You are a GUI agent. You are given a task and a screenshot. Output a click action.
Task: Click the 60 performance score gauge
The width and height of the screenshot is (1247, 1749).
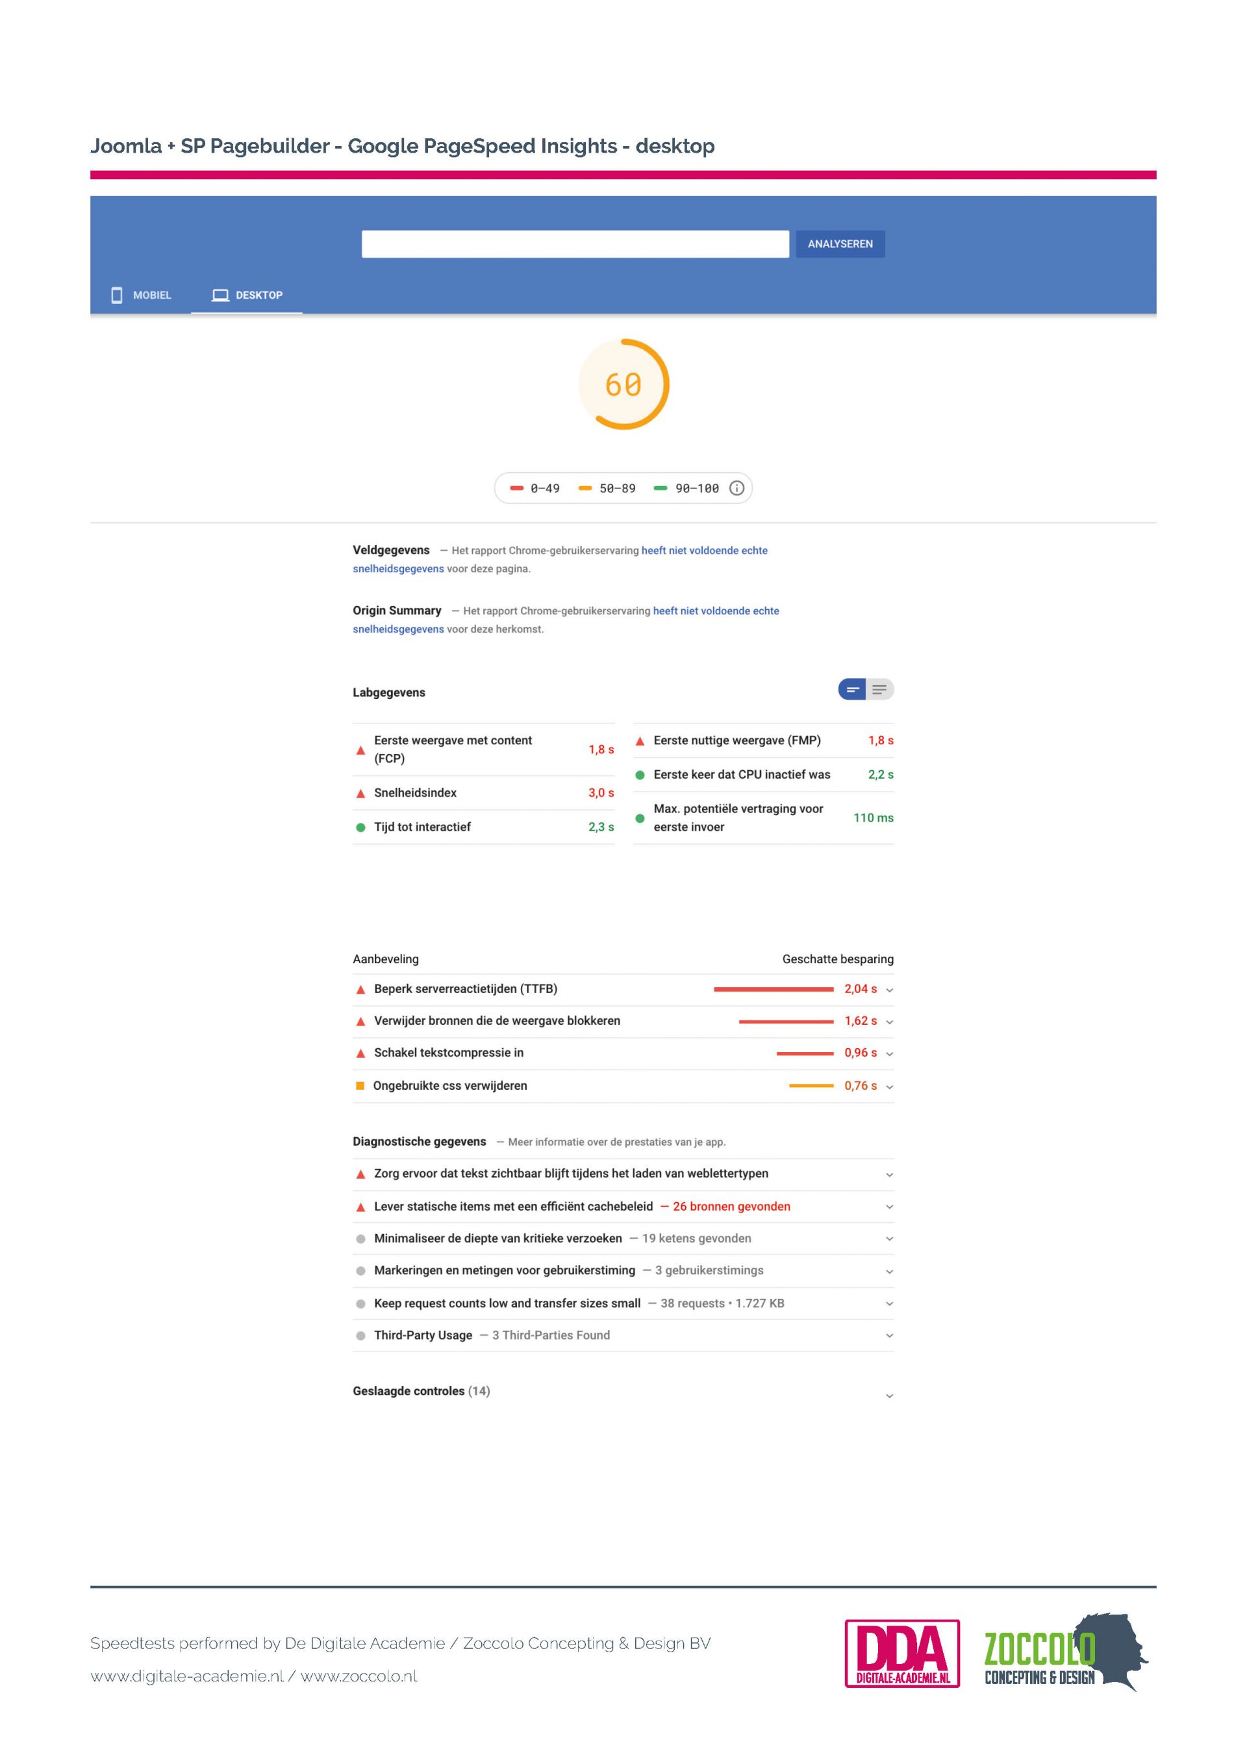click(x=623, y=384)
